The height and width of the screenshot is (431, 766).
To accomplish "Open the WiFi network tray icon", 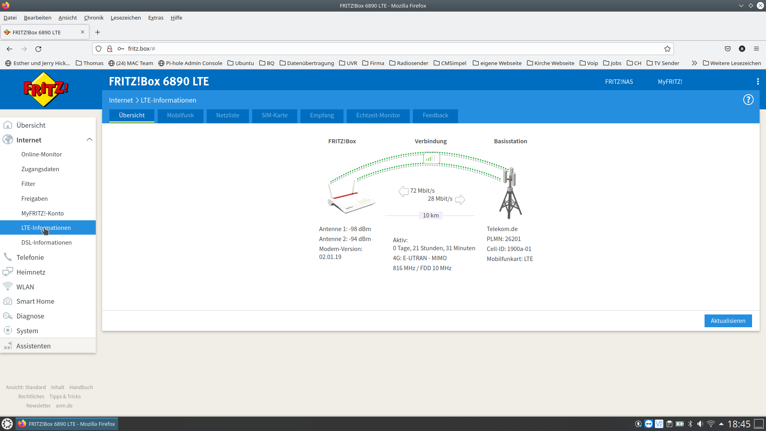I will click(x=711, y=424).
